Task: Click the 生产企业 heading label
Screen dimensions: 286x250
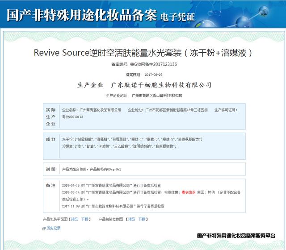Action: pyautogui.click(x=90, y=85)
